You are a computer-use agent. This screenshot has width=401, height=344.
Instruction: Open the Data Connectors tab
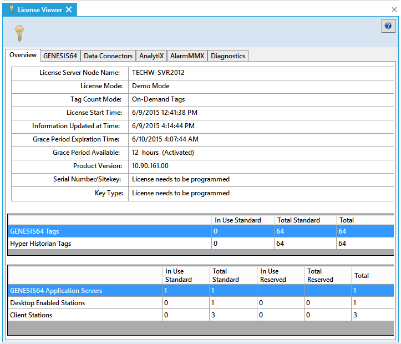click(108, 56)
